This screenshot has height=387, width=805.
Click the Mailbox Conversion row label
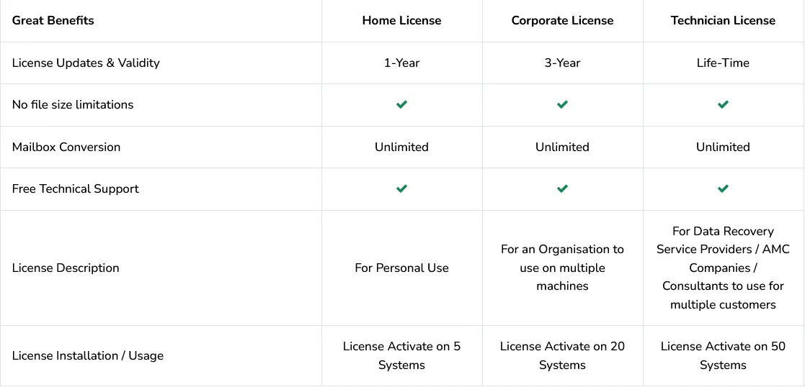[x=66, y=147]
